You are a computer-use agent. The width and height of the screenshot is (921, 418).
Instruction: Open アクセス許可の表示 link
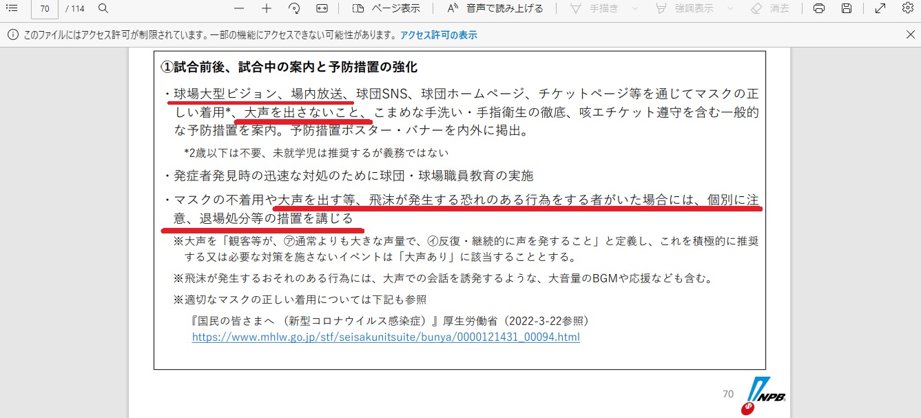click(x=438, y=35)
